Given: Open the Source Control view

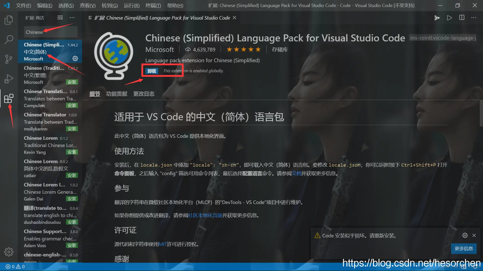Looking at the screenshot, I should [x=9, y=59].
